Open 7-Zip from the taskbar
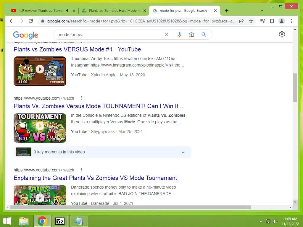The width and height of the screenshot is (303, 227). (60, 221)
